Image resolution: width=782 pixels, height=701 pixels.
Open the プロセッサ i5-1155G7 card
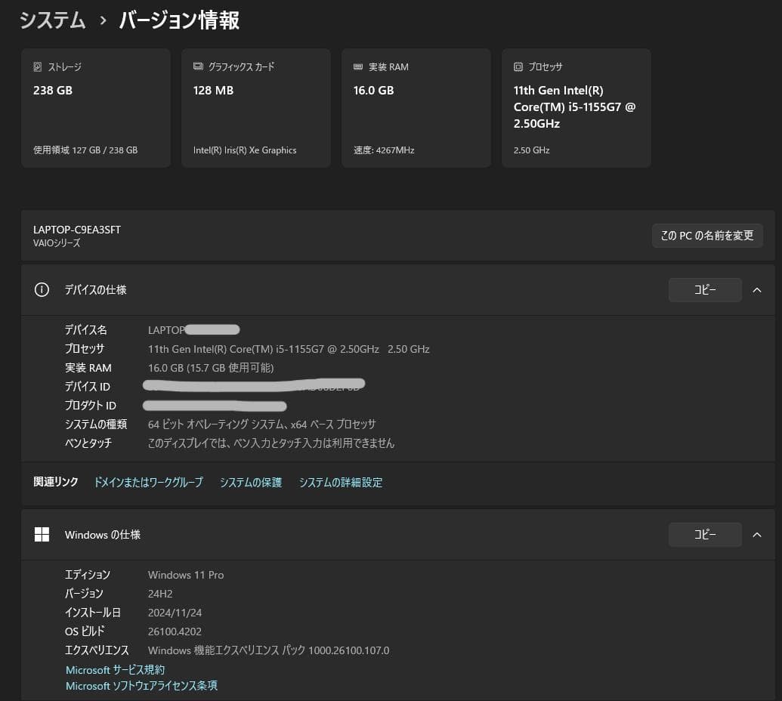pos(576,108)
